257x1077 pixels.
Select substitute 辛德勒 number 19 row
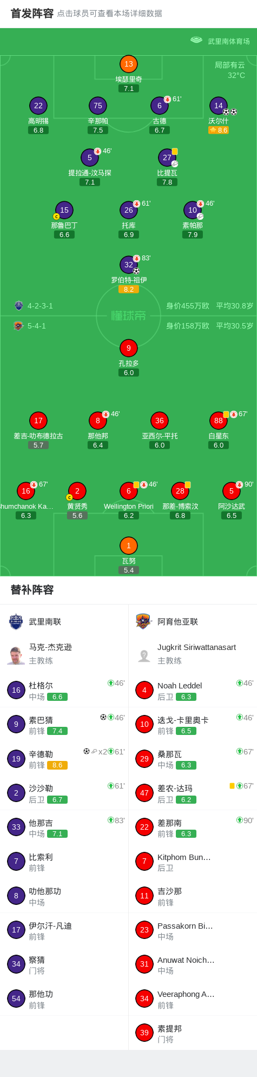[64, 759]
